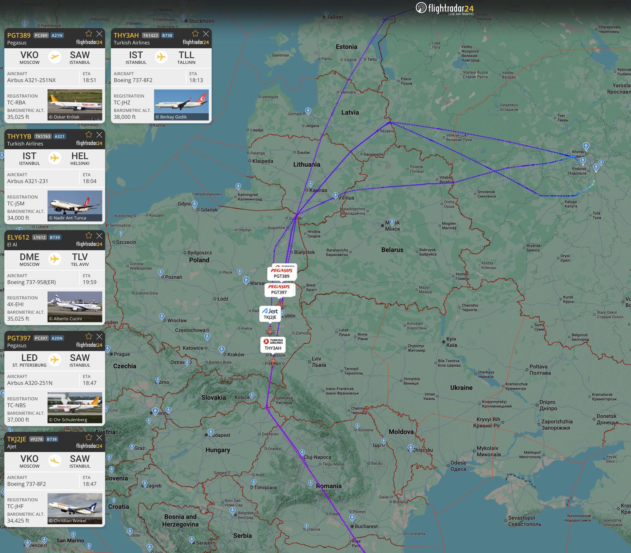
Task: Click the red aircraft icon beneath the THY3AH label
Action: pyautogui.click(x=272, y=362)
